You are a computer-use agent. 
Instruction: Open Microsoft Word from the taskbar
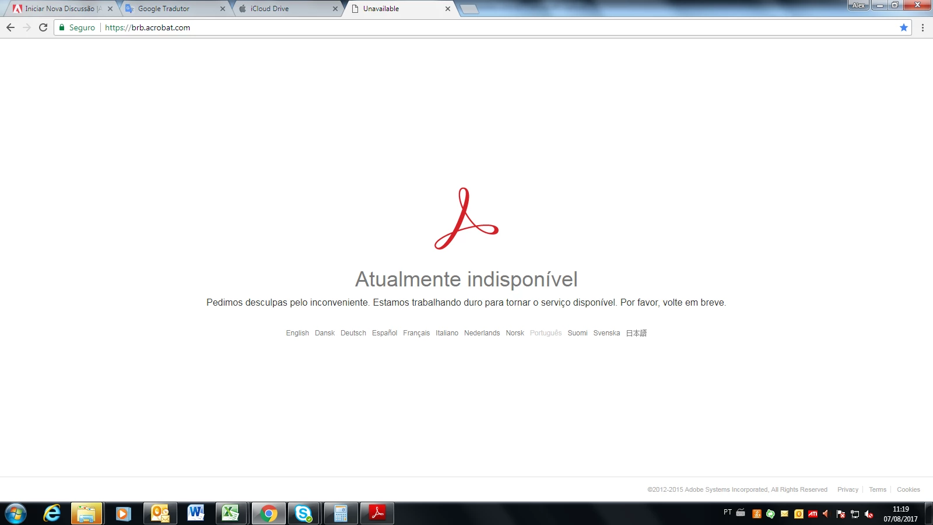point(196,513)
